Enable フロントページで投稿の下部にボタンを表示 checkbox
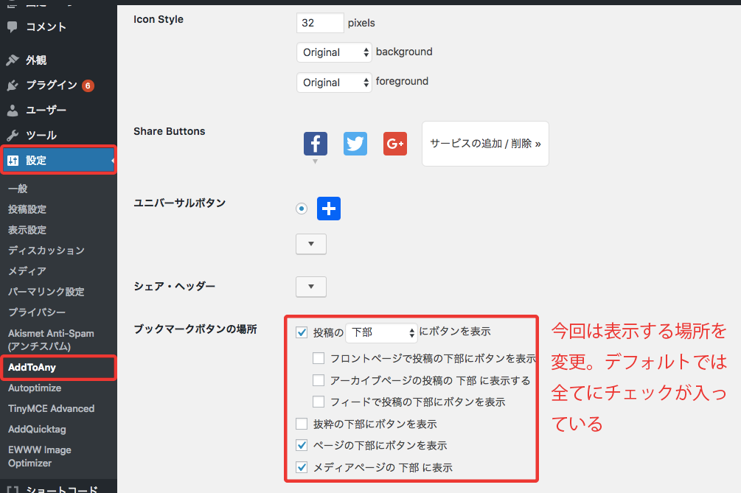741x493 pixels. [x=319, y=359]
